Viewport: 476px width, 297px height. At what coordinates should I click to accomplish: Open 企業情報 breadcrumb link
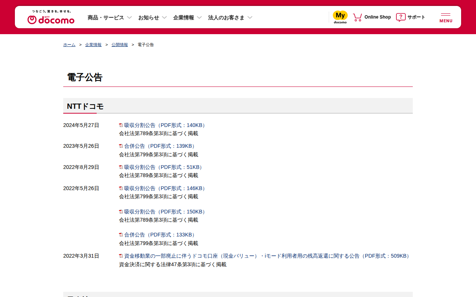point(93,45)
